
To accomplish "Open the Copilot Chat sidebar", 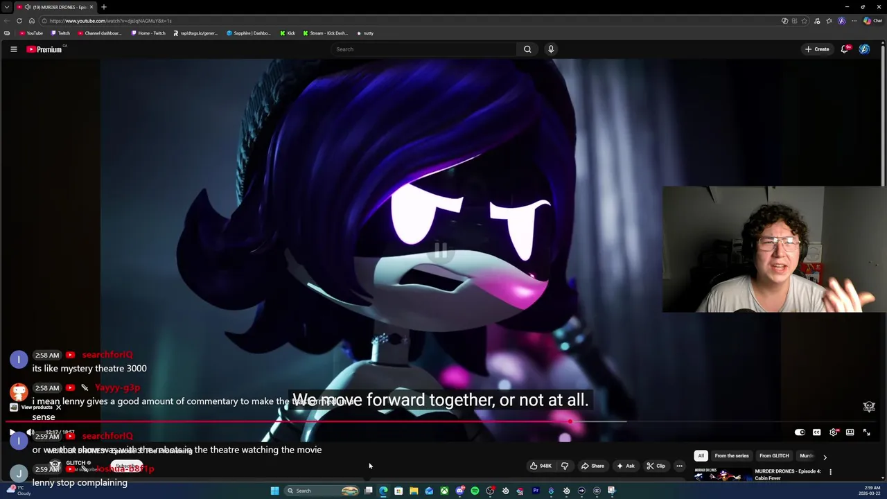I will [x=873, y=21].
